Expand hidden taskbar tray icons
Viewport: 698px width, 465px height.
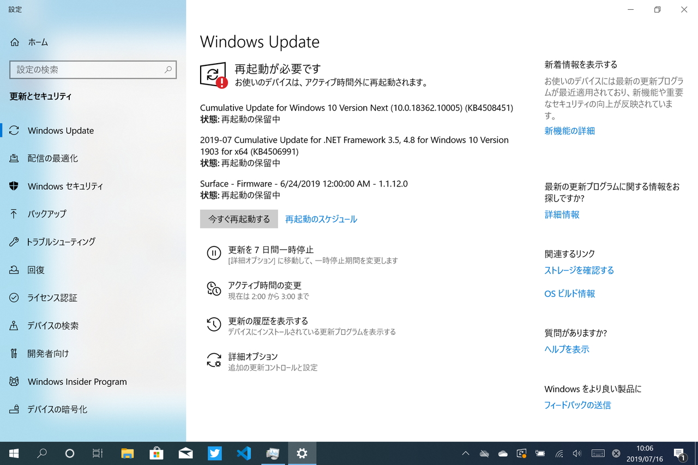click(x=465, y=453)
